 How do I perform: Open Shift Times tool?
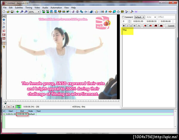[x=102, y=12]
